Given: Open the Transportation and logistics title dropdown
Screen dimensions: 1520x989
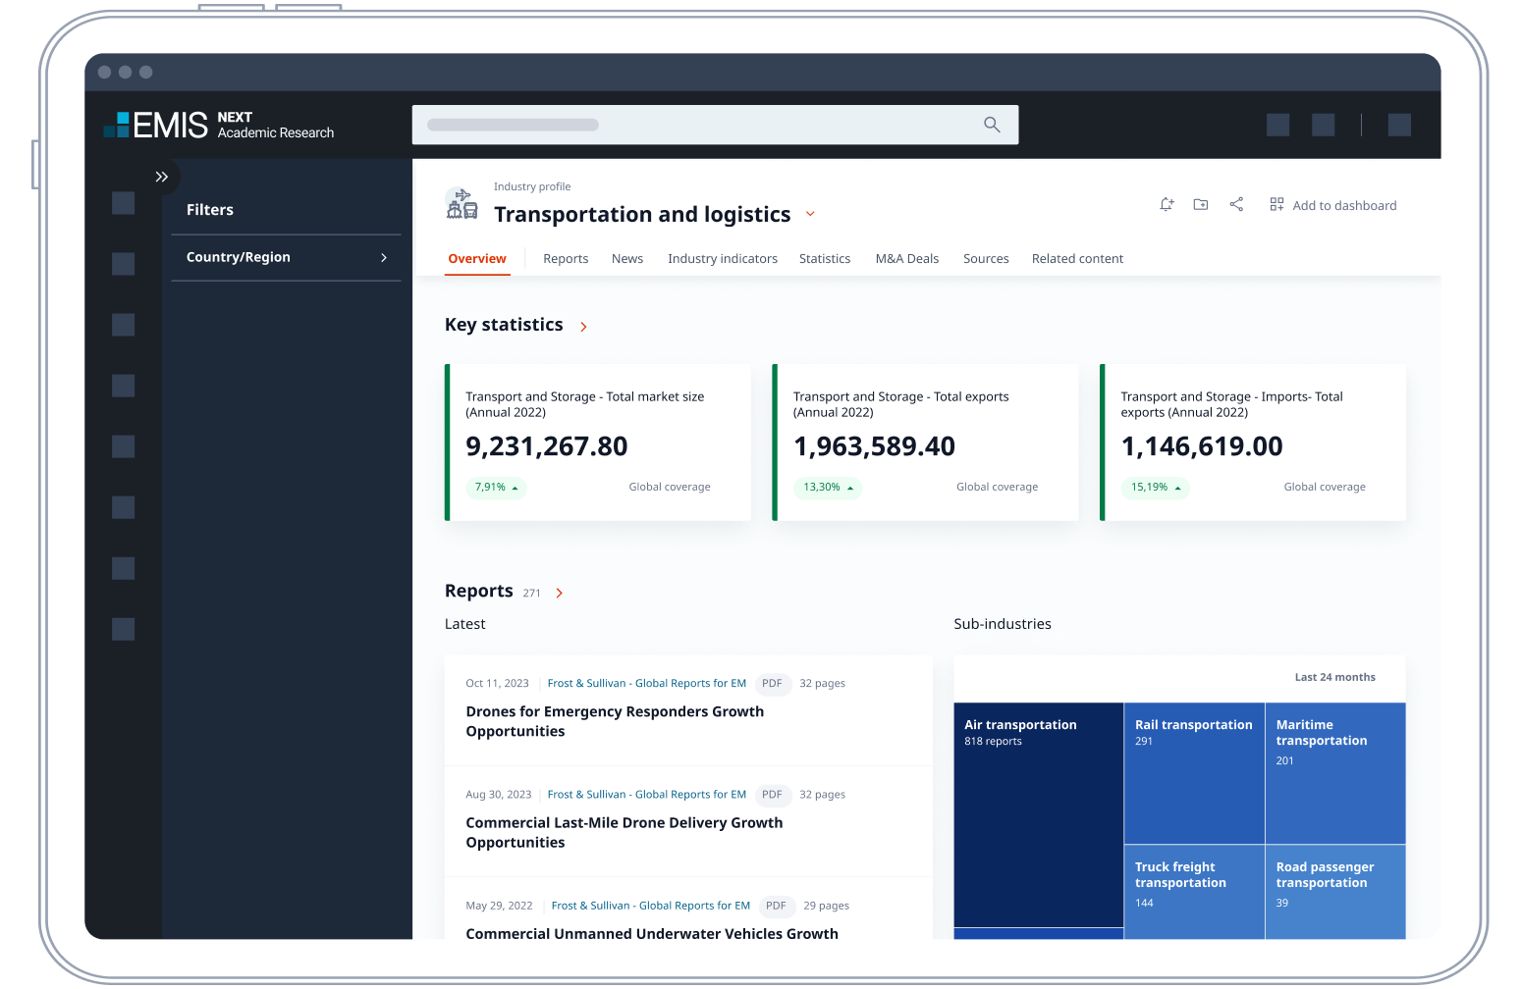Looking at the screenshot, I should (810, 214).
